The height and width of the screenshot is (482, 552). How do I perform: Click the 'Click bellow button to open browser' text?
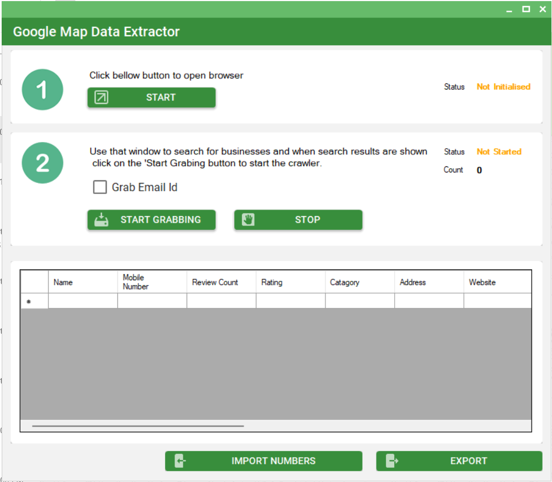tap(166, 75)
